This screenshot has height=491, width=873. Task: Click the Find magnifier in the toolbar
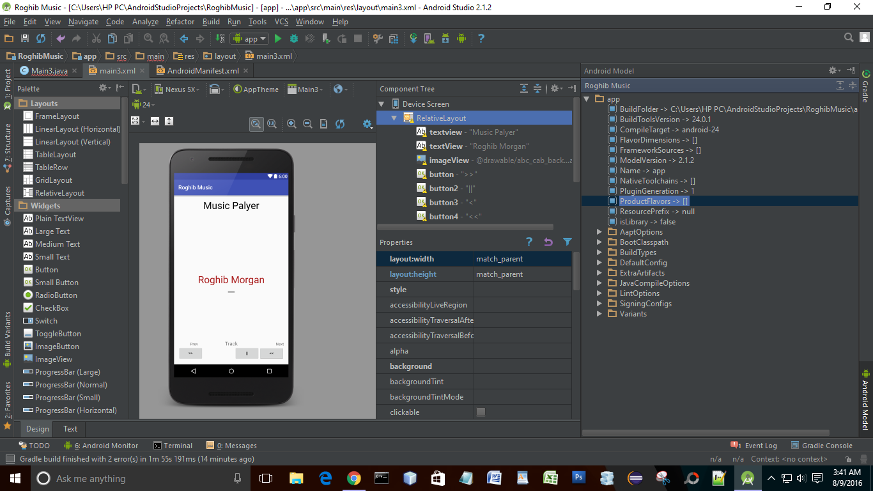point(148,39)
